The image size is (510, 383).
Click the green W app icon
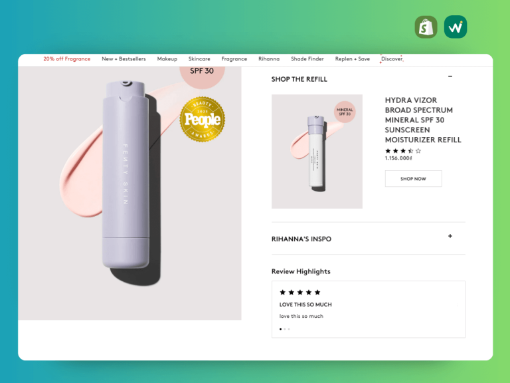click(x=456, y=27)
